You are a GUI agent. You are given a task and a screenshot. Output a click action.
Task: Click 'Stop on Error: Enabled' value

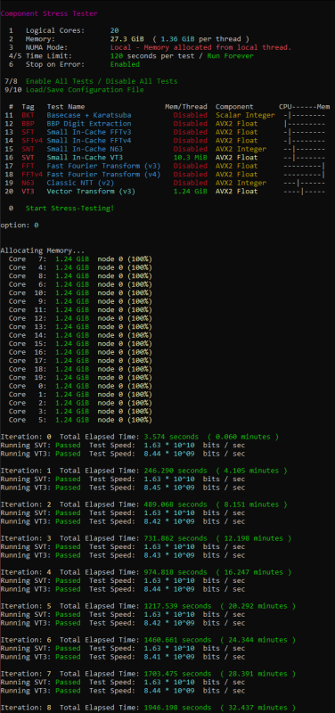[x=125, y=64]
